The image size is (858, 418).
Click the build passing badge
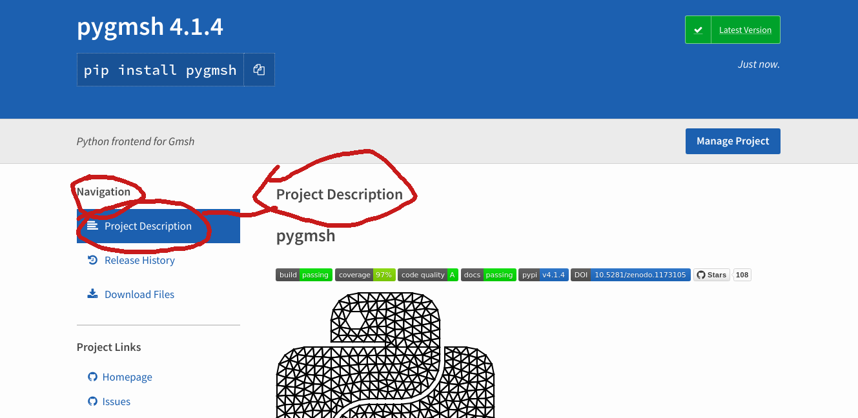[x=304, y=275]
